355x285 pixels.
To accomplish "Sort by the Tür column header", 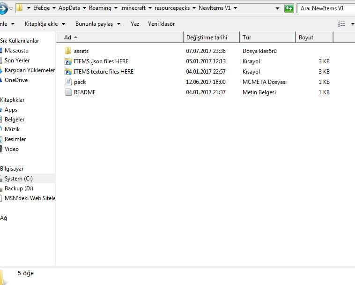I will click(x=267, y=37).
